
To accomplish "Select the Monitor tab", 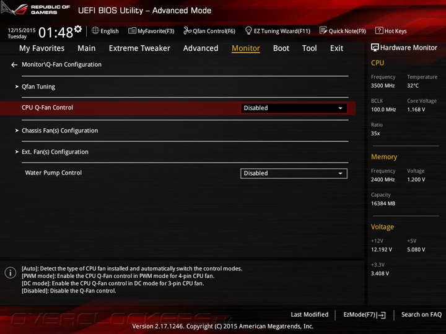I will click(246, 48).
